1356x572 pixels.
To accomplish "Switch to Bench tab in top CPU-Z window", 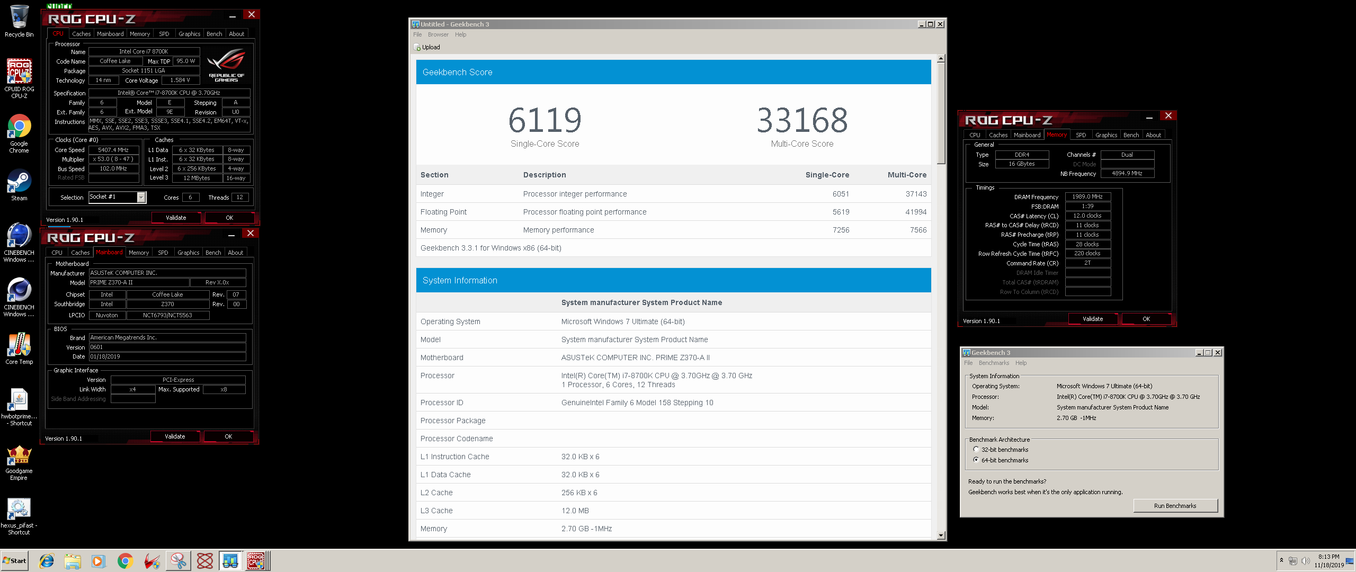I will (214, 34).
